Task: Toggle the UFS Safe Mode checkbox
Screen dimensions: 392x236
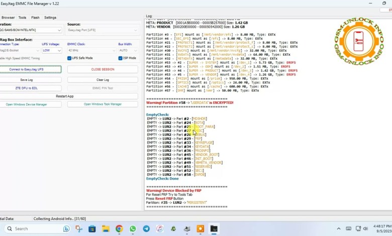Action: coord(69,58)
